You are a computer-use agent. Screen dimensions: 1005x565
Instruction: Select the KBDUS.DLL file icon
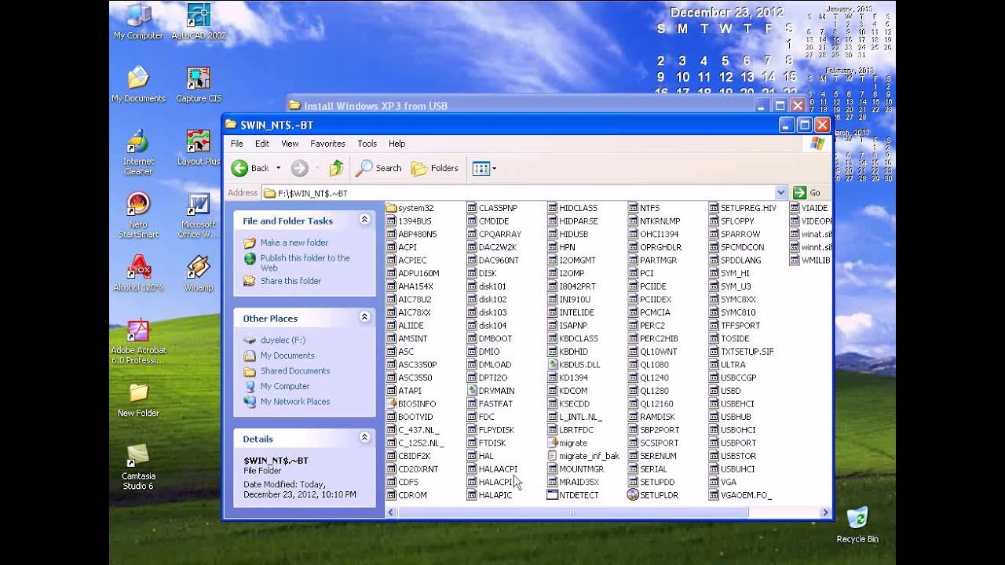pos(553,364)
